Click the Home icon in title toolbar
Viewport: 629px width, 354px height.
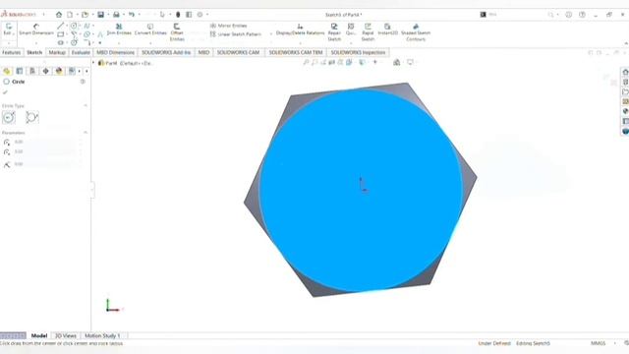[x=59, y=15]
